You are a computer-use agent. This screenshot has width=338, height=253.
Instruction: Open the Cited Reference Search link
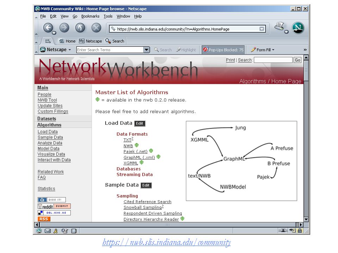(x=148, y=202)
